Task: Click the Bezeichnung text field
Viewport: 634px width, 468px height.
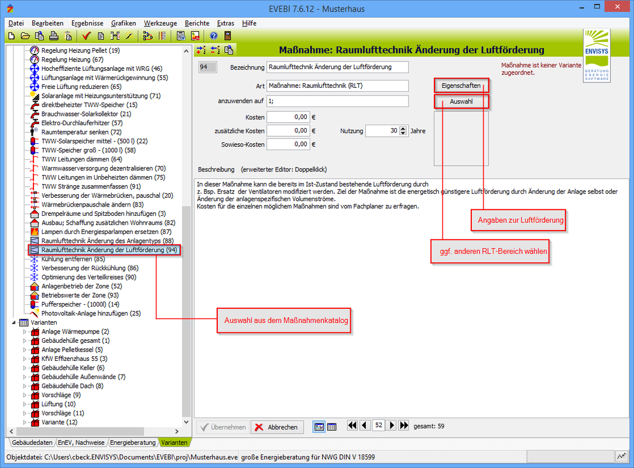Action: [x=337, y=67]
